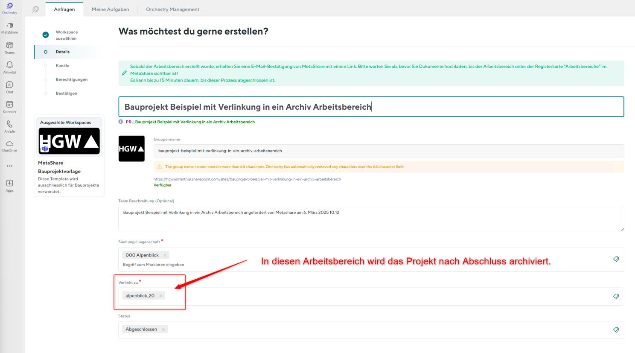The width and height of the screenshot is (635, 353).
Task: Open Anrufe phone icon
Action: pos(9,126)
